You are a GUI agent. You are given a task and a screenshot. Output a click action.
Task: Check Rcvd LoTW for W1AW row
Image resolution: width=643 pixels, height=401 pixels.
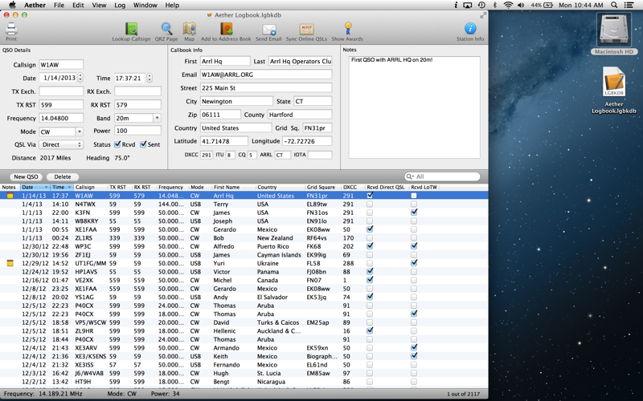[414, 196]
